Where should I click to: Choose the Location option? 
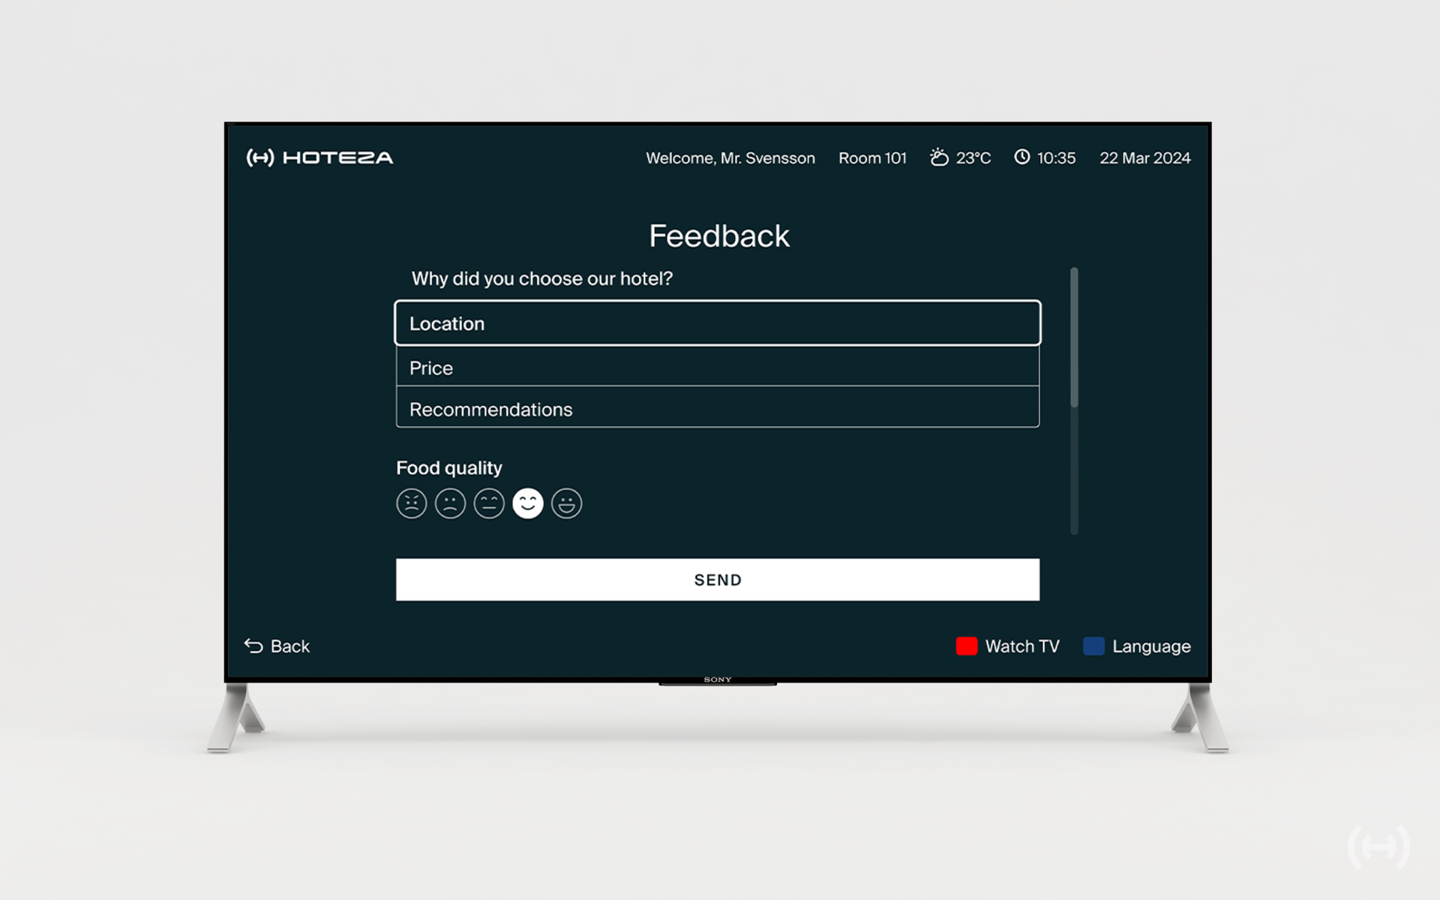[x=717, y=323]
